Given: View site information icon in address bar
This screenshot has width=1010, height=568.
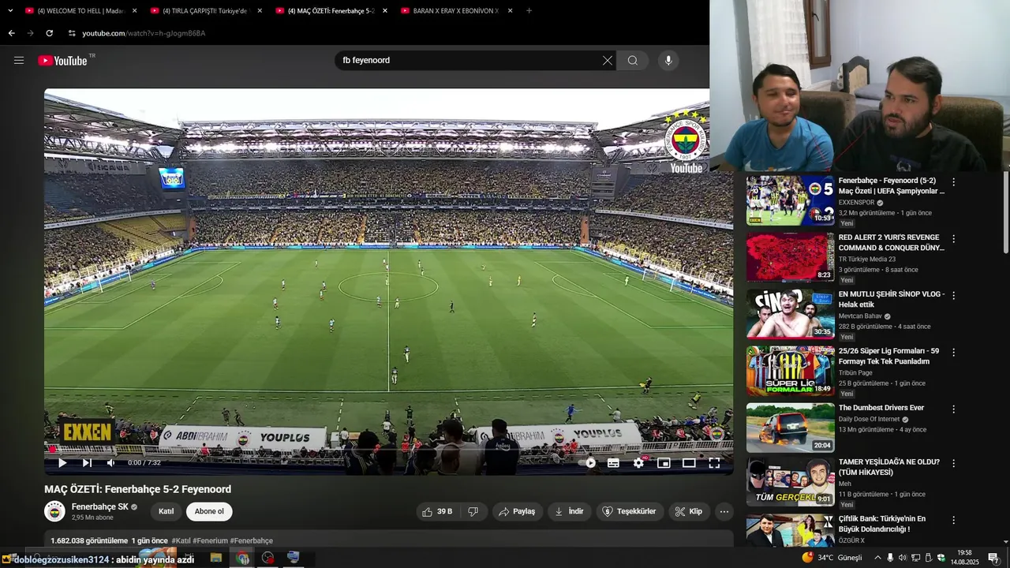Looking at the screenshot, I should point(71,33).
